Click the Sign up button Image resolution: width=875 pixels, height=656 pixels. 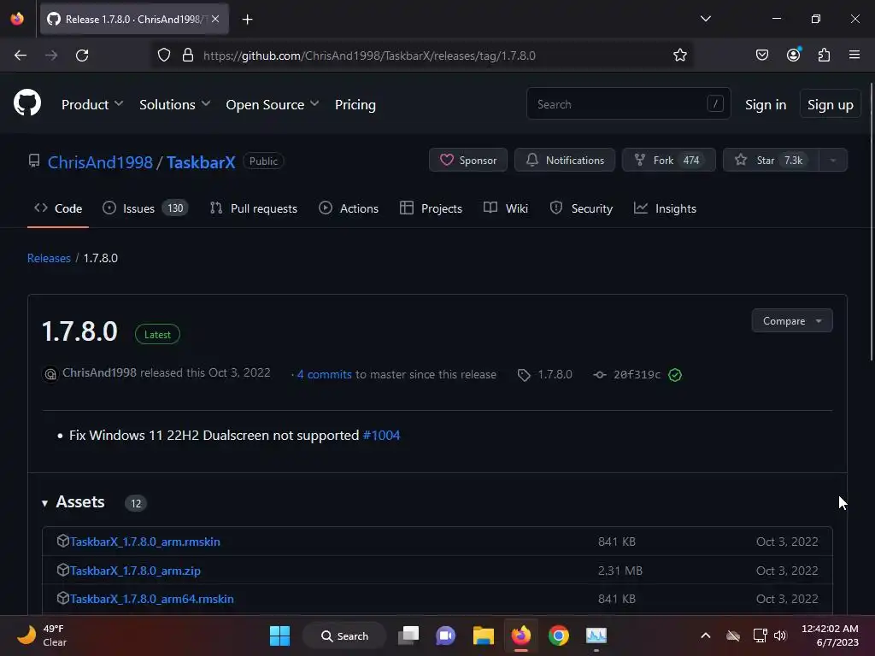click(831, 104)
